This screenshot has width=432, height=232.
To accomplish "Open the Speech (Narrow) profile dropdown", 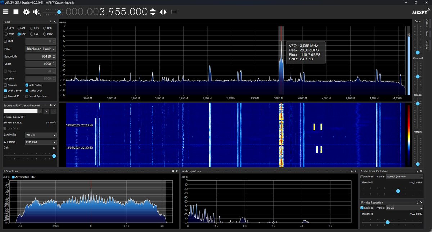I will click(x=404, y=177).
